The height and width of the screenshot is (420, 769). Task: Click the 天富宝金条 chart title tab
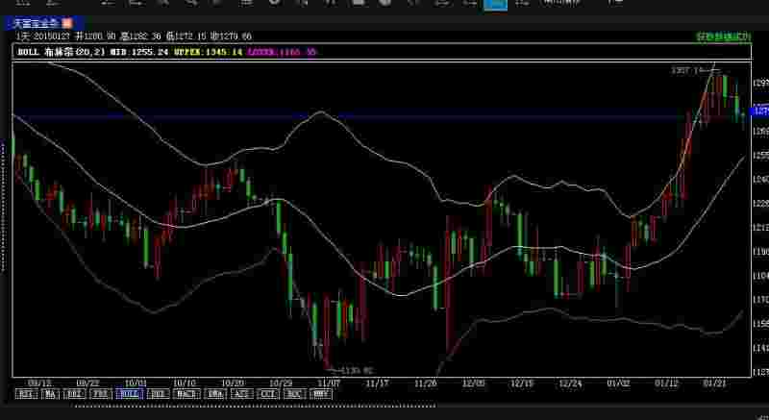pyautogui.click(x=37, y=22)
